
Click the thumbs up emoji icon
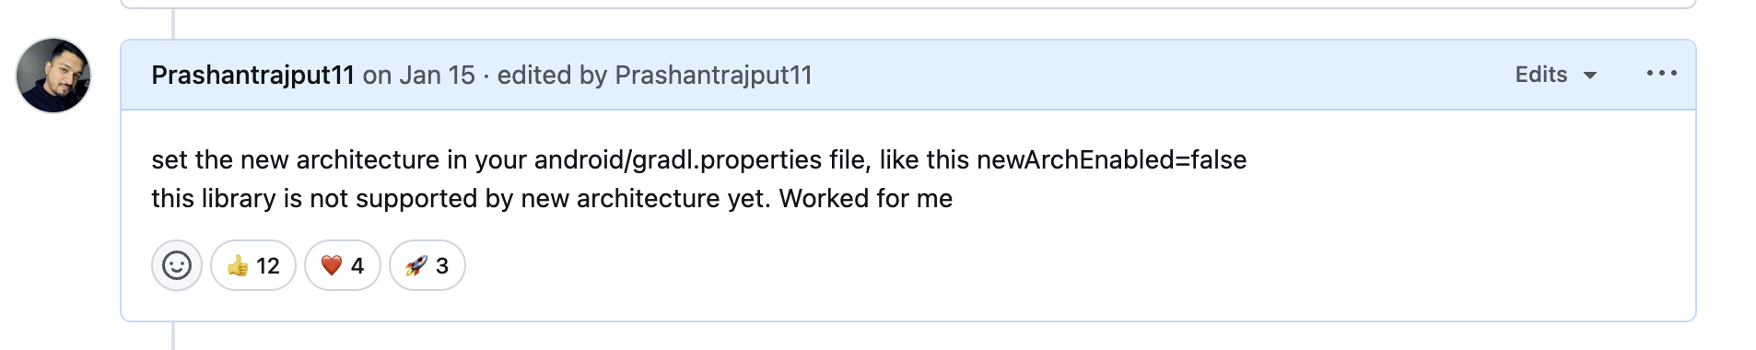(238, 266)
